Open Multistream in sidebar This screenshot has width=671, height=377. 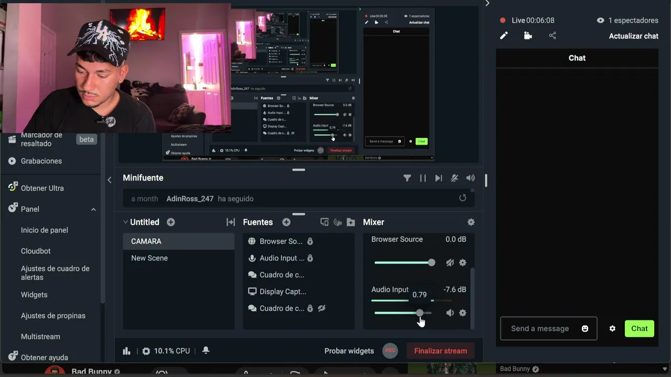point(40,337)
